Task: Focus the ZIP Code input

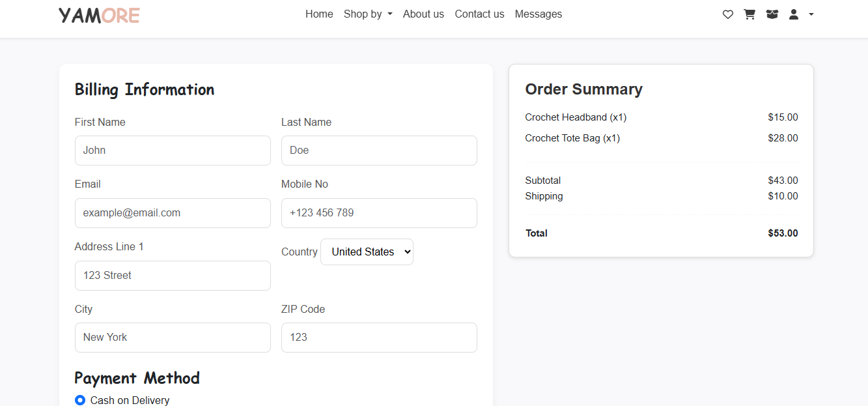Action: tap(379, 338)
